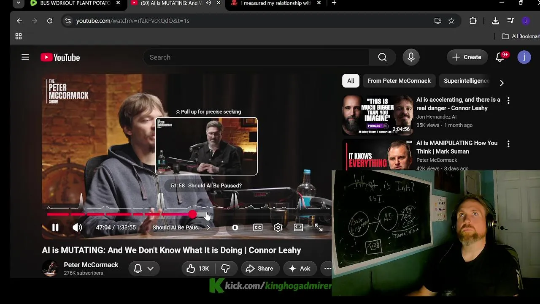The width and height of the screenshot is (540, 304).
Task: Open the AI Is MANIPULATING video title
Action: (457, 147)
